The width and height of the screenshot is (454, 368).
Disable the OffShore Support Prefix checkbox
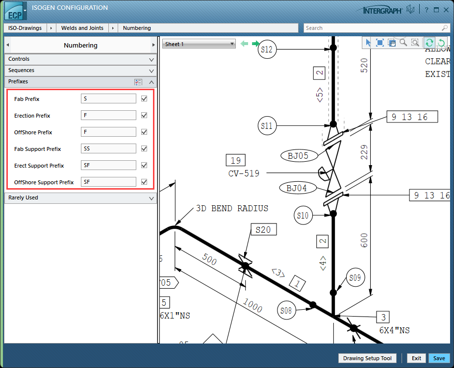[144, 182]
